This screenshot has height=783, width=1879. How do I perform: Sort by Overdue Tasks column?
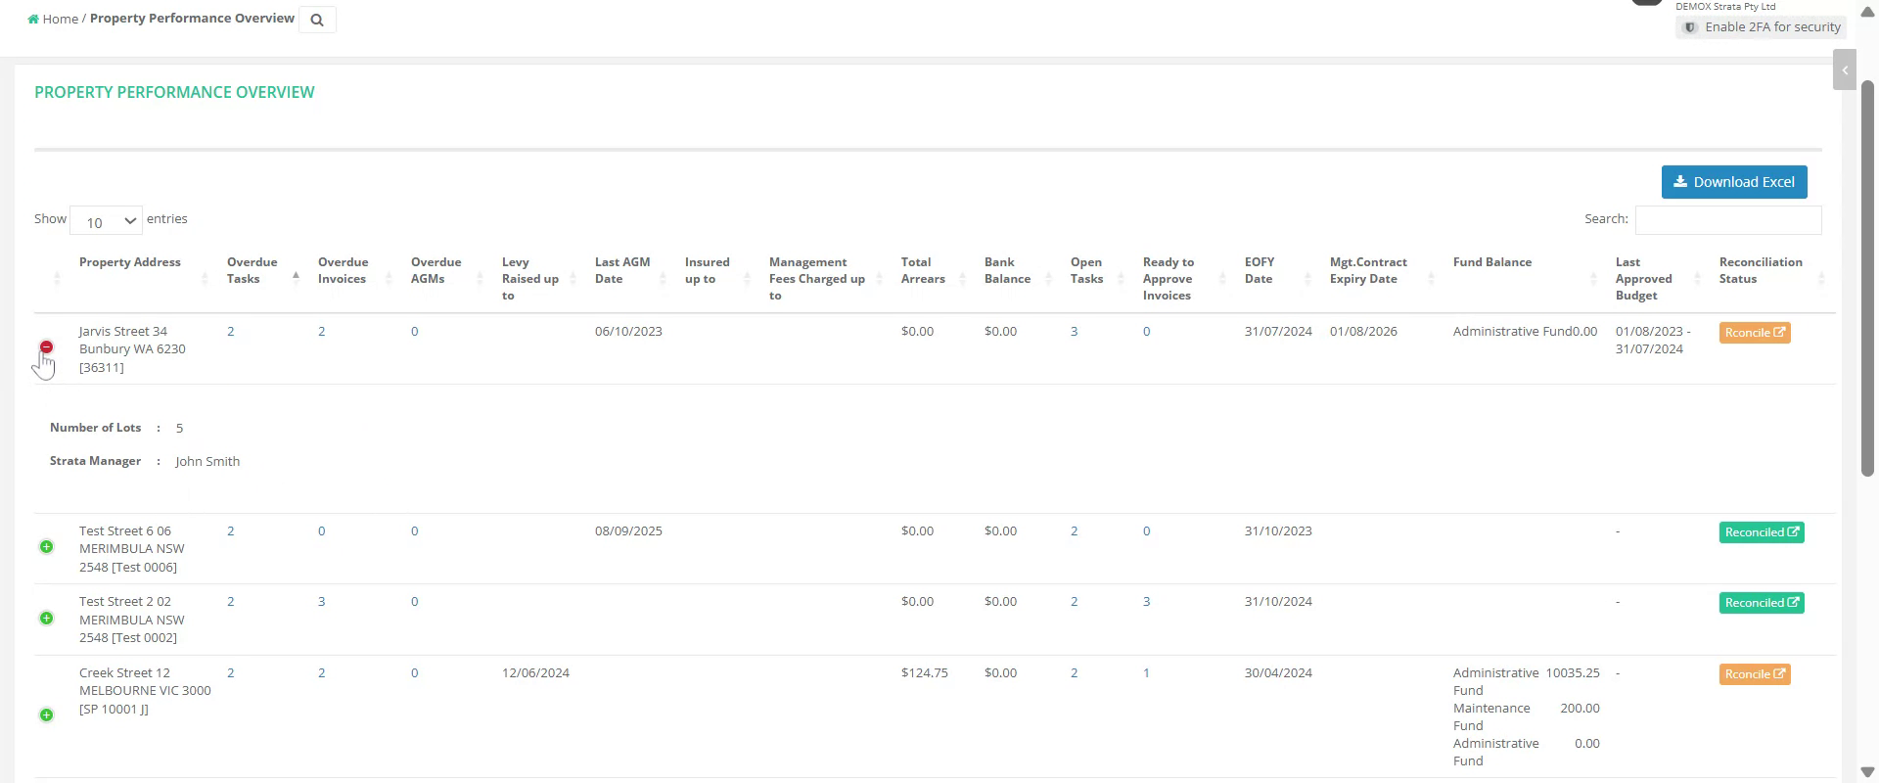point(252,270)
